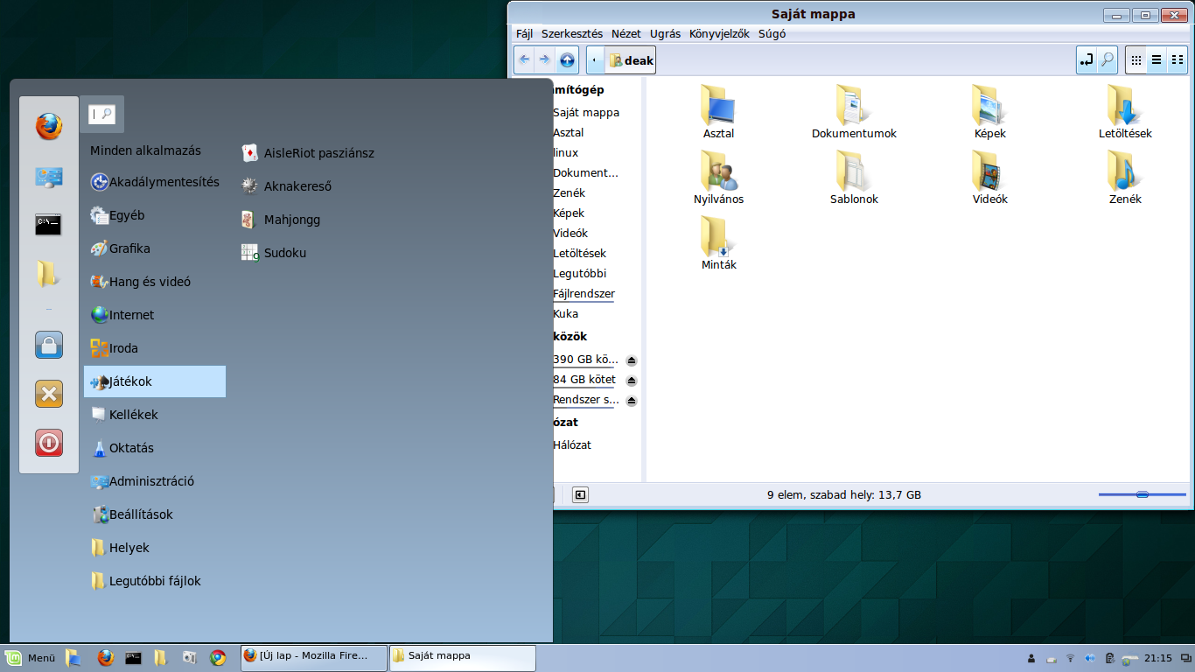Open the Ugrás menu
The height and width of the screenshot is (672, 1195).
pyautogui.click(x=666, y=34)
